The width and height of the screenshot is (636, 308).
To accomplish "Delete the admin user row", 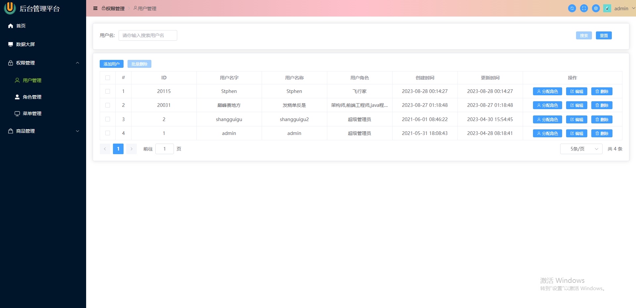I will pyautogui.click(x=602, y=133).
